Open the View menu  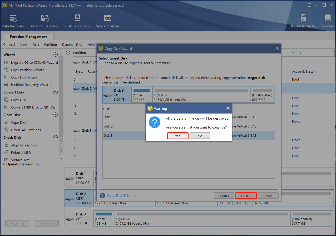(24, 45)
